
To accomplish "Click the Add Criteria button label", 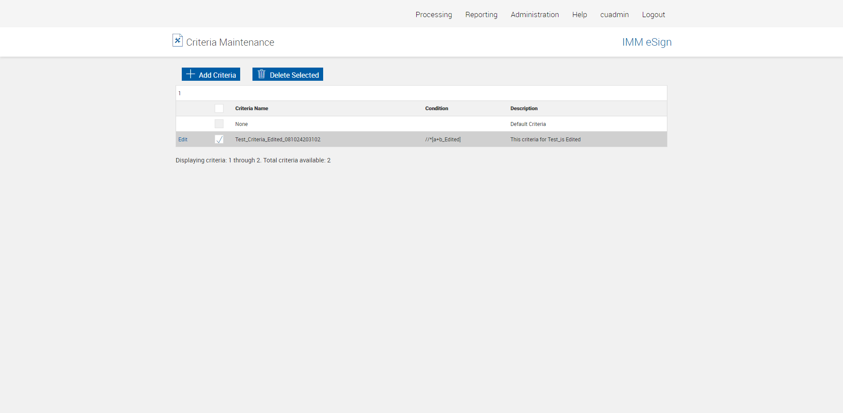I will (x=217, y=75).
